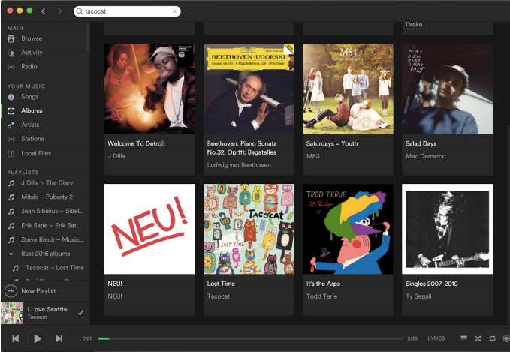
Task: Click the volume speaker icon
Action: point(506,338)
